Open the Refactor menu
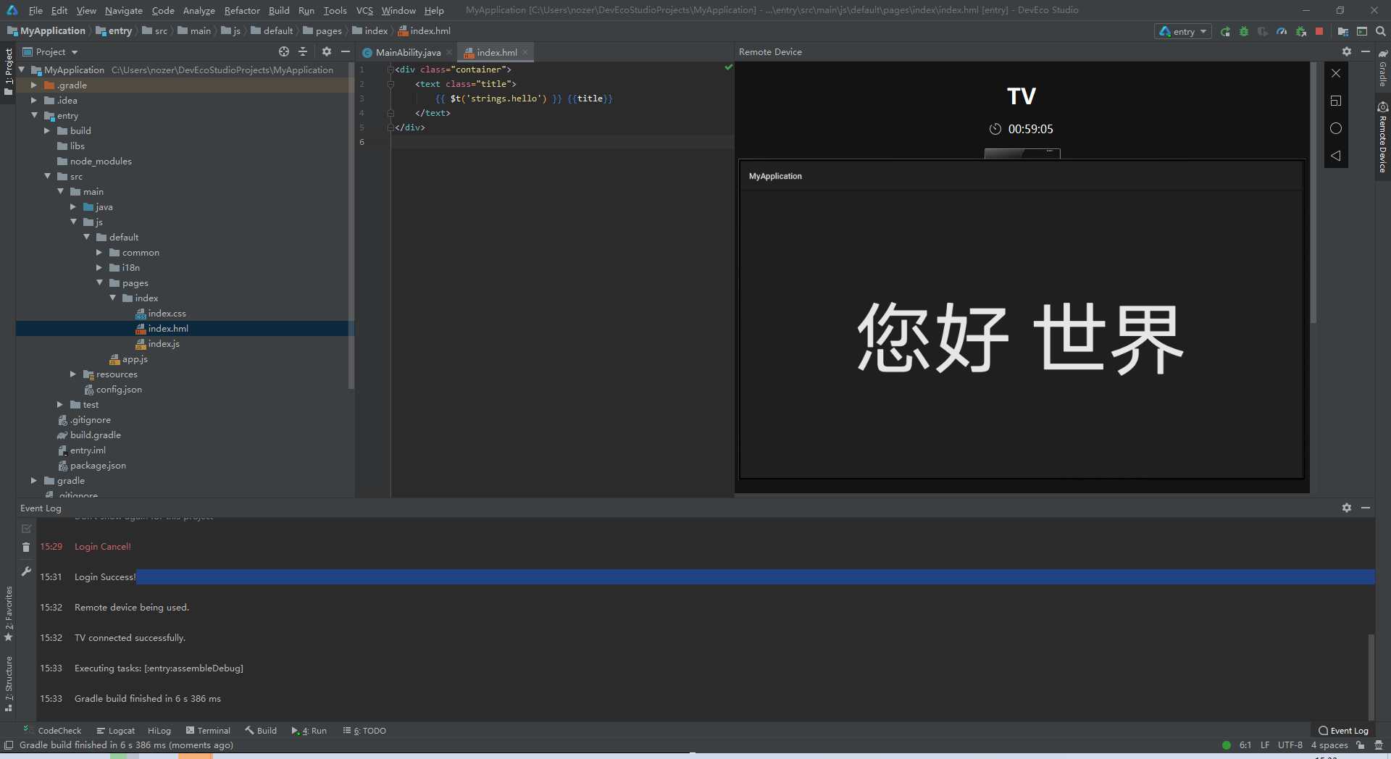Viewport: 1391px width, 759px height. click(x=242, y=10)
